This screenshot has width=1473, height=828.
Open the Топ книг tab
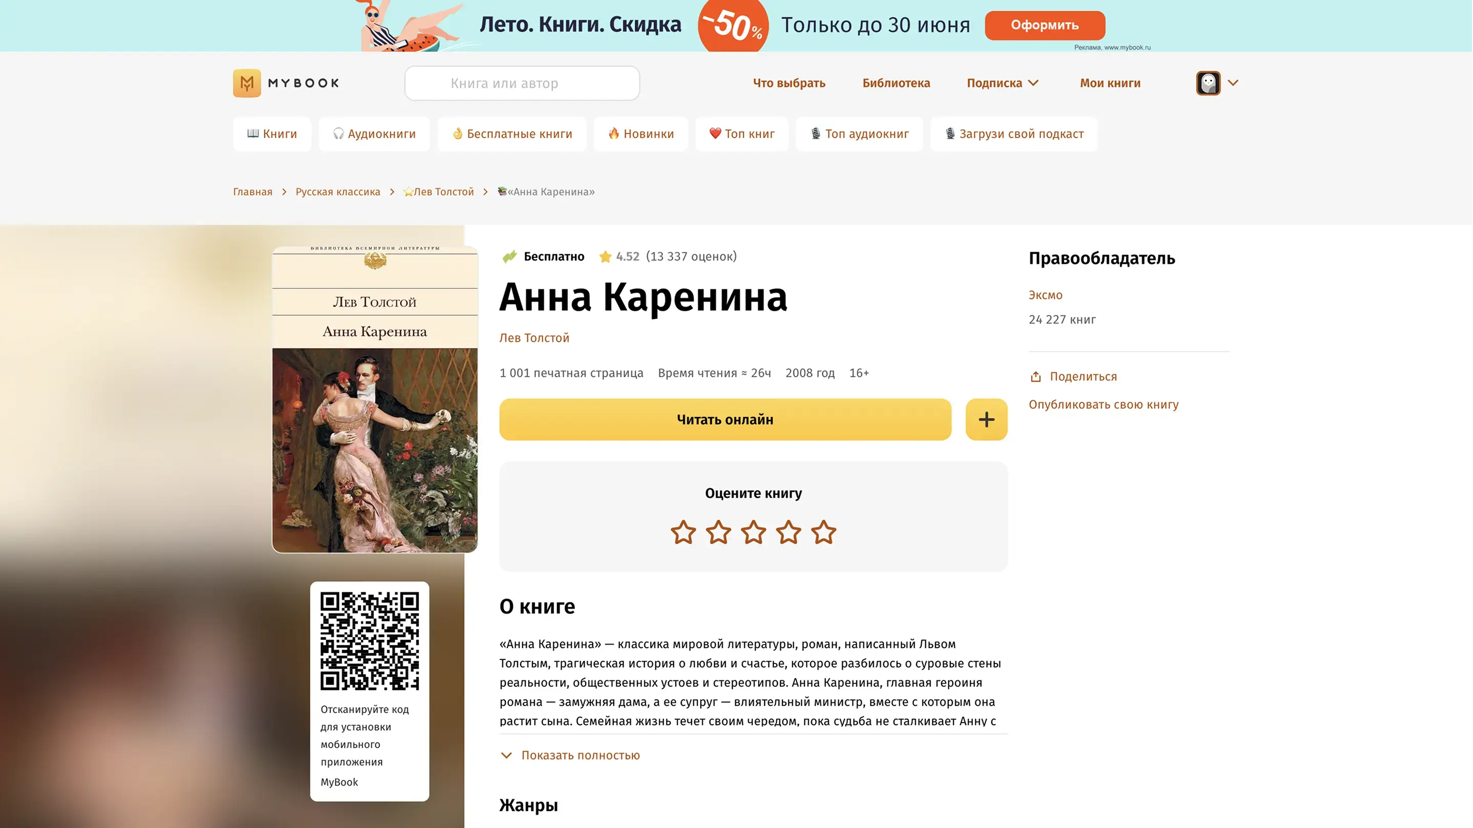742,134
